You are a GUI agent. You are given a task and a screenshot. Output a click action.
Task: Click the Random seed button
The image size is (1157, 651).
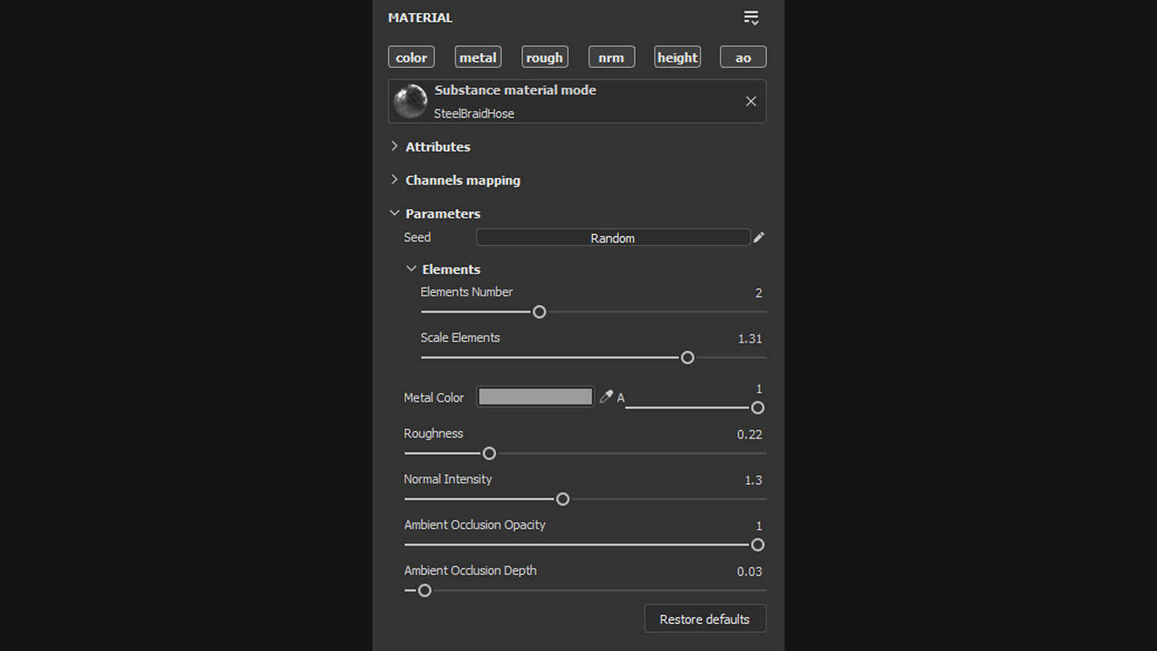(612, 238)
